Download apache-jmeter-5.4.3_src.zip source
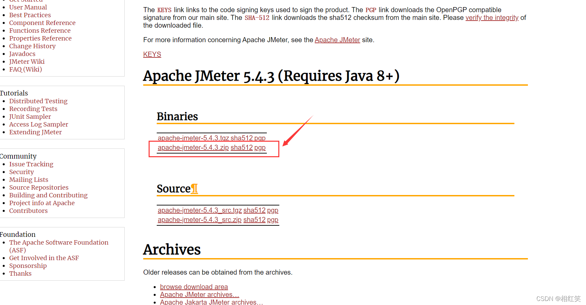This screenshot has width=586, height=305. click(x=200, y=220)
